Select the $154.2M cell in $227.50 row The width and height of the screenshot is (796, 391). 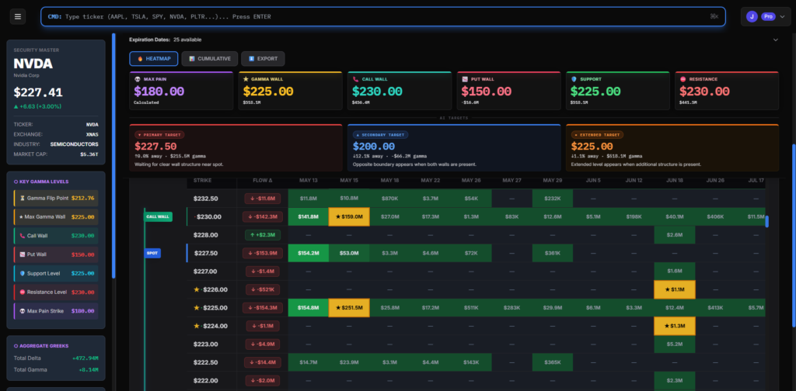(x=308, y=253)
